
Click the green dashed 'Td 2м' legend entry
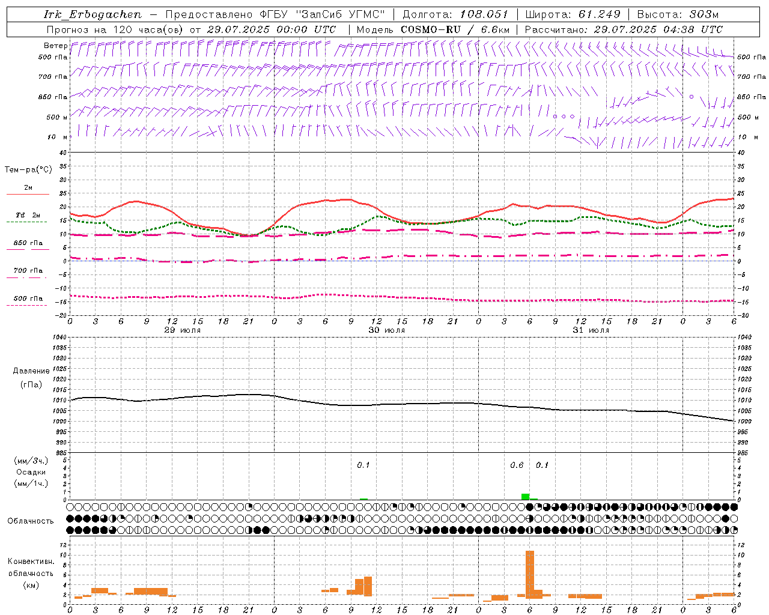tap(28, 217)
